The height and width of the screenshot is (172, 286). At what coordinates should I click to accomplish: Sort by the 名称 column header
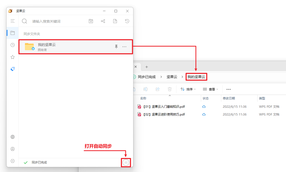143,98
